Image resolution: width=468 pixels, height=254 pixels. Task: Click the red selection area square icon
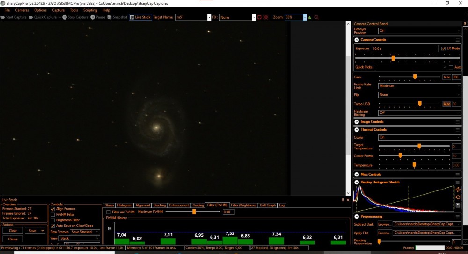[x=259, y=17]
